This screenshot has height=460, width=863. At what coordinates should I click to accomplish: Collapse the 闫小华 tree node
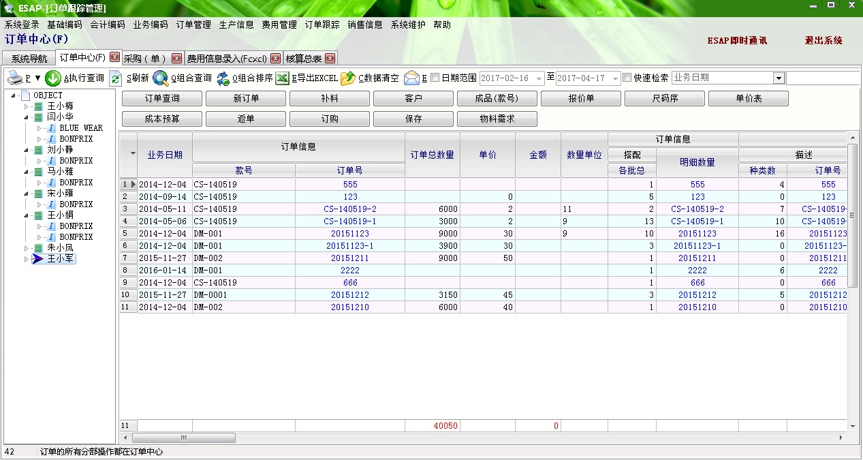coord(27,117)
